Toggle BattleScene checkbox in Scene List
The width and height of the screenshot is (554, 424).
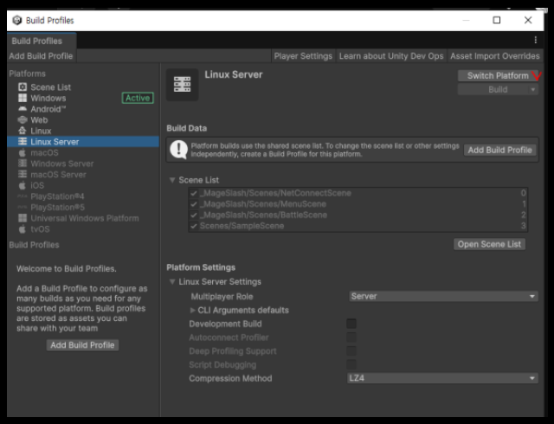(x=194, y=215)
